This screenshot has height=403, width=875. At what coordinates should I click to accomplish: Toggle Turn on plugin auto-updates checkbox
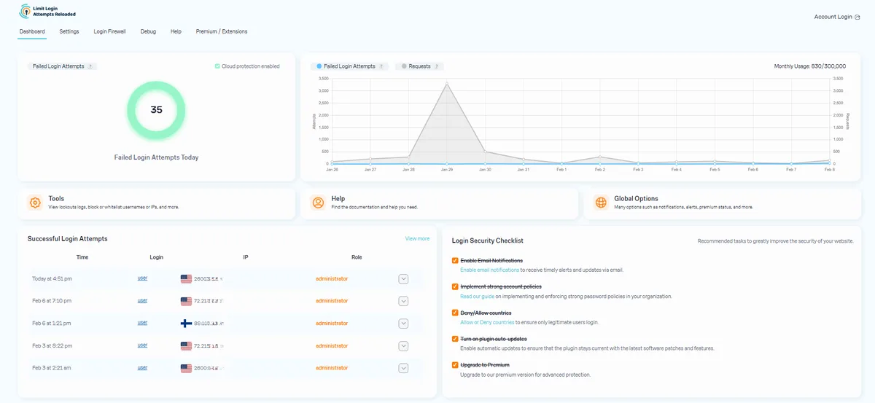[x=455, y=339]
